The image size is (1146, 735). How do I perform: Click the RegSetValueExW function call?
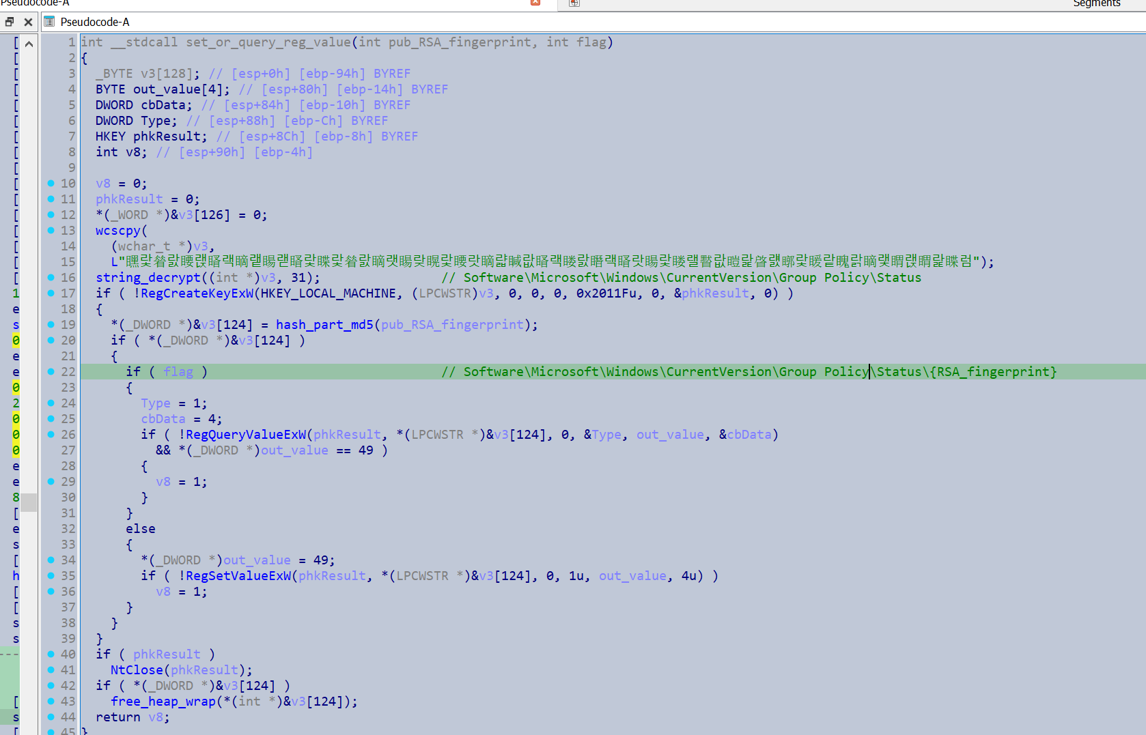click(238, 576)
